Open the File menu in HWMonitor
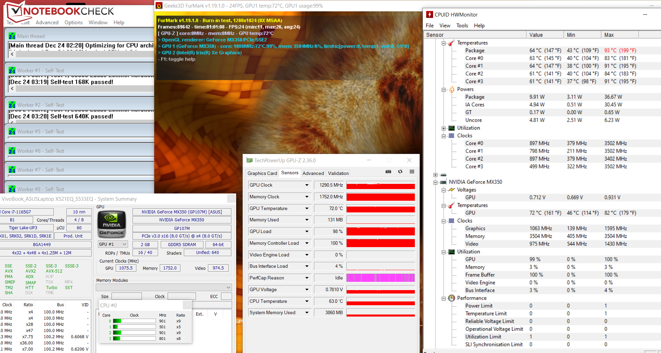The image size is (661, 353). (430, 25)
